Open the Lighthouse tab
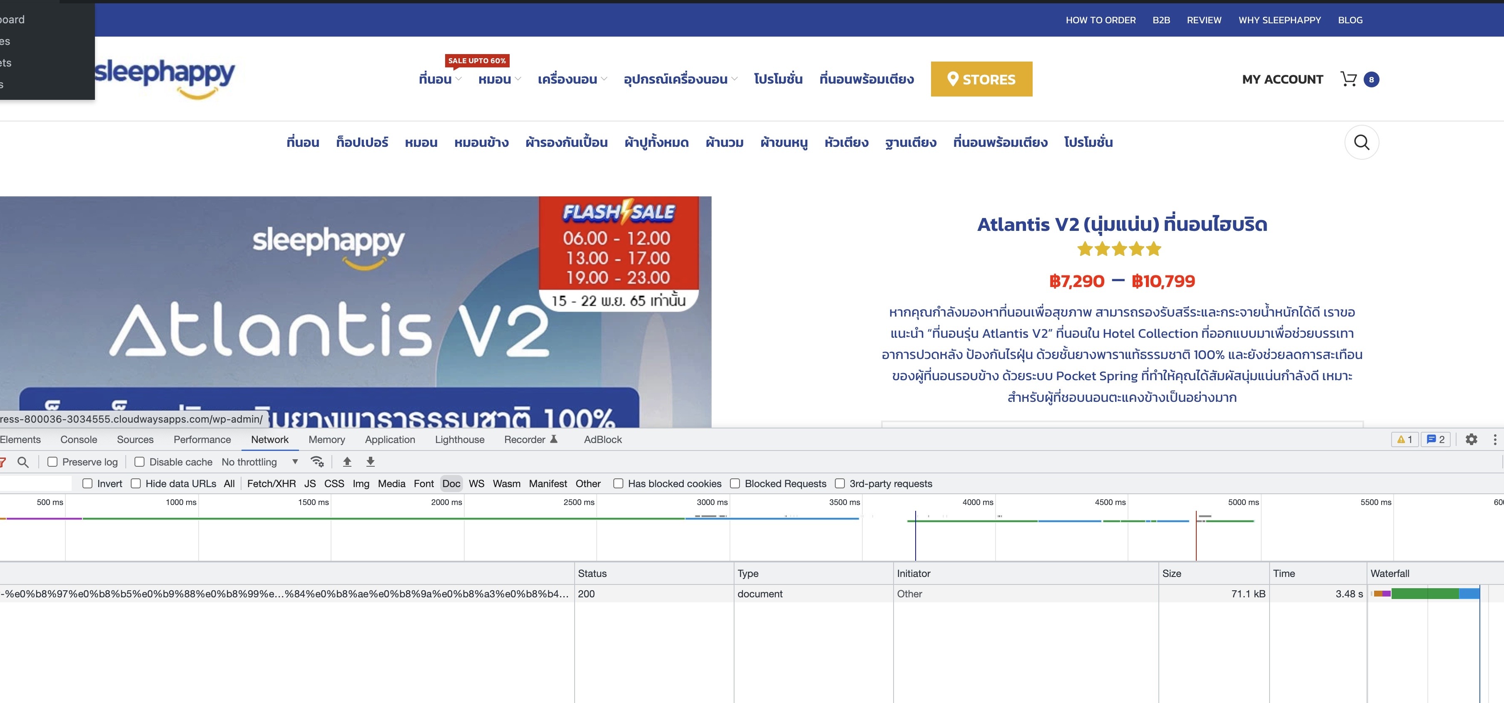Image resolution: width=1504 pixels, height=703 pixels. 460,439
